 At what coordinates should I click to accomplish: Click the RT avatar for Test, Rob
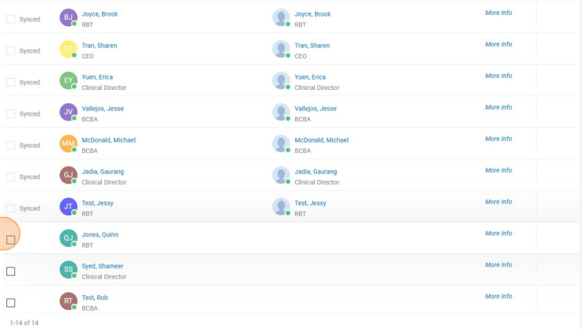point(69,301)
